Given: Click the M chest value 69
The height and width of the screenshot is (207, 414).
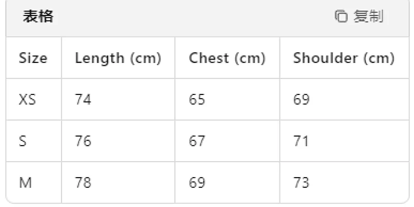Looking at the screenshot, I should (x=197, y=183).
